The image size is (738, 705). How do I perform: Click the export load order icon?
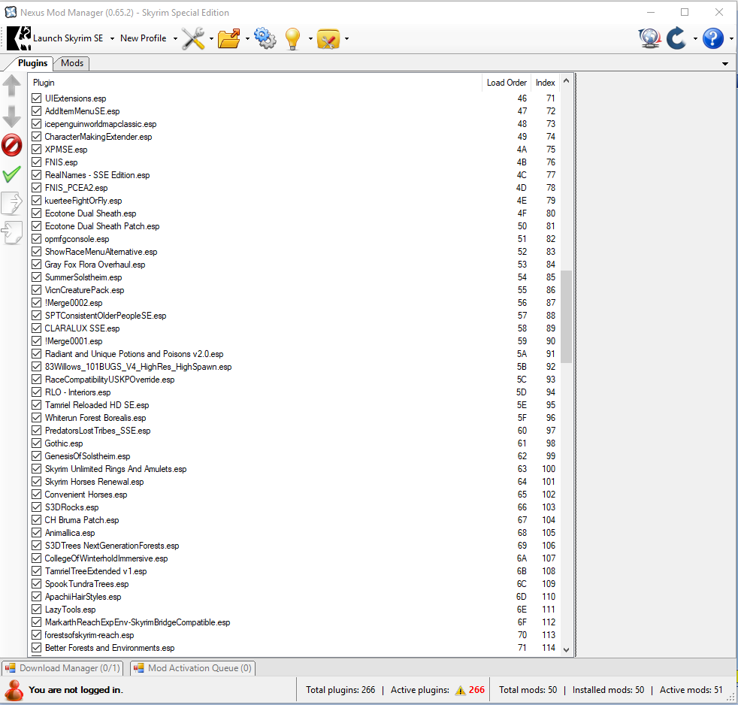[12, 203]
